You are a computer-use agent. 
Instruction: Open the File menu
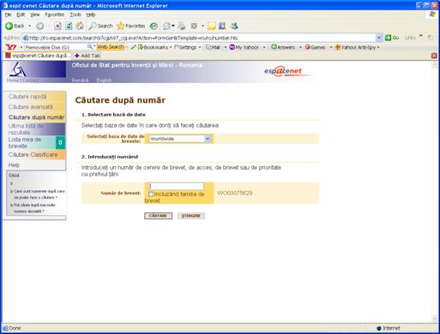click(x=8, y=15)
